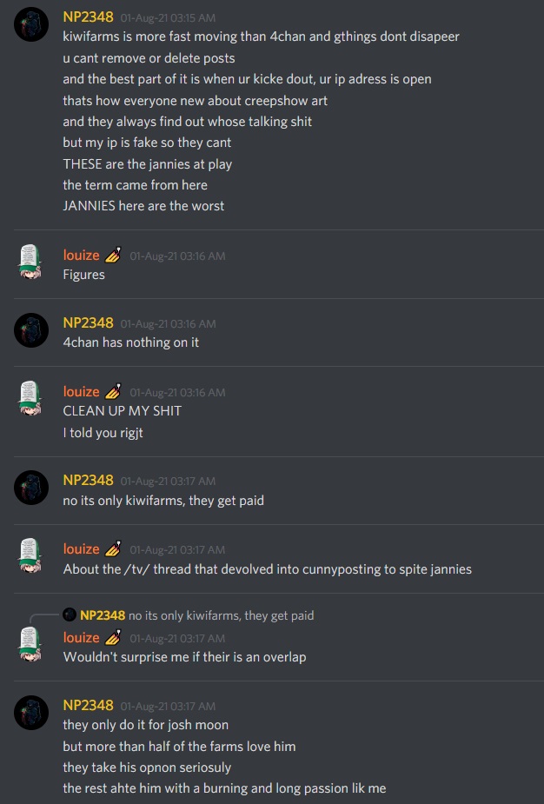The image size is (544, 804).
Task: Click NP2348's avatar beside 'they only do it for josh moon'
Action: (31, 713)
